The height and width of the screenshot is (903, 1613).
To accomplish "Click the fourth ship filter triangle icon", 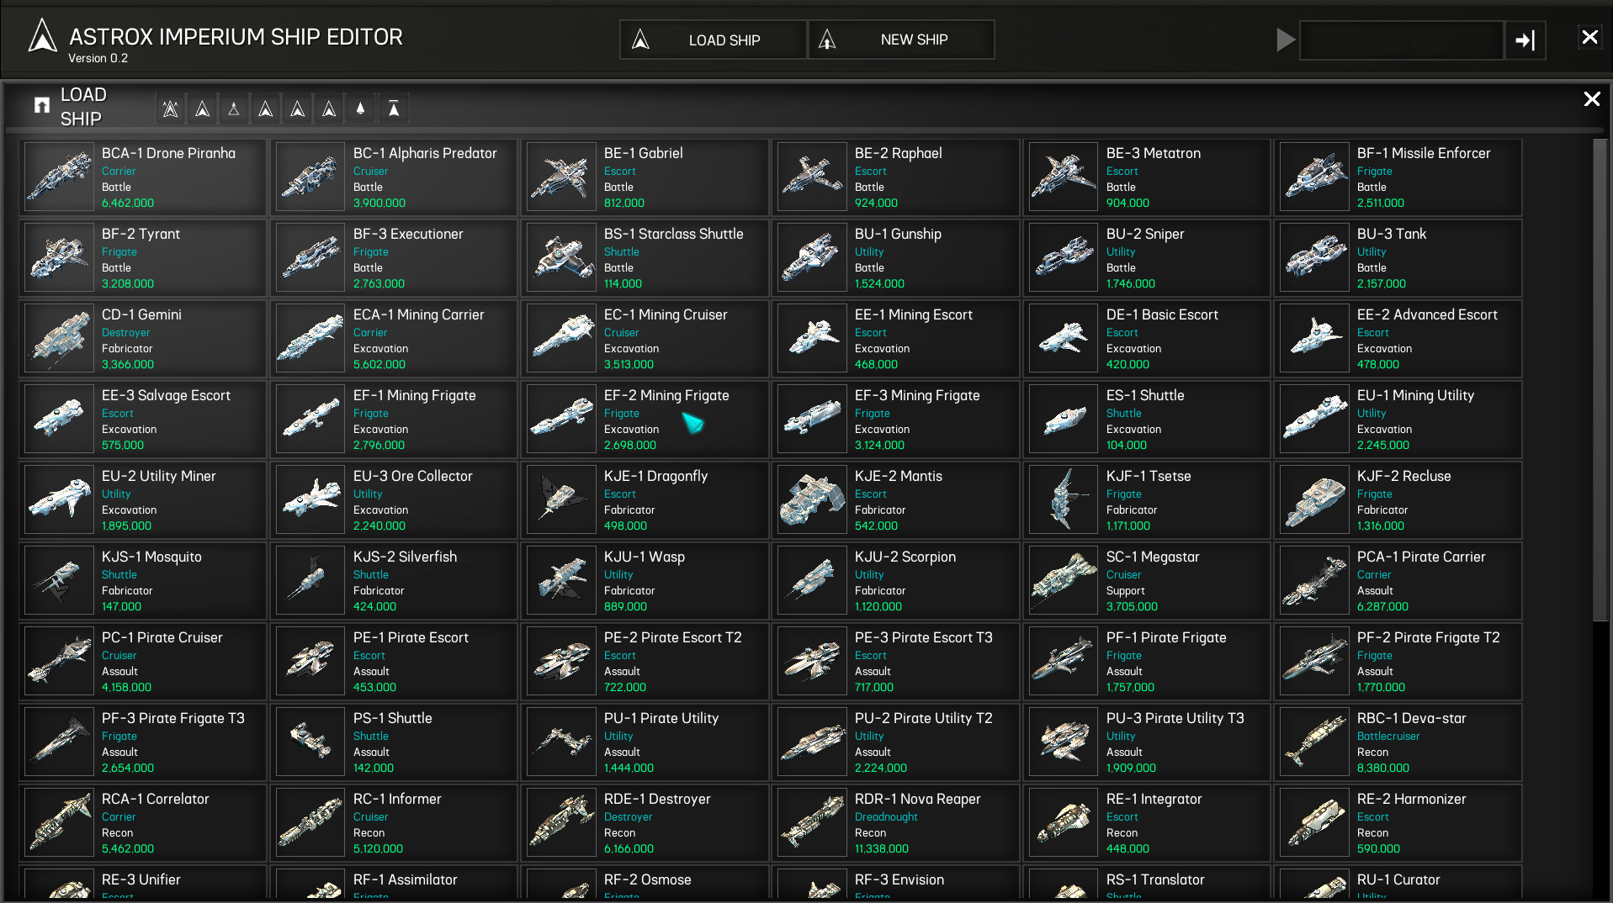I will point(265,108).
